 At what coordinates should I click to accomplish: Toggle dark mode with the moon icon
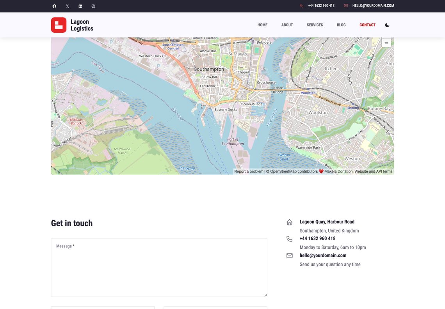pyautogui.click(x=387, y=25)
